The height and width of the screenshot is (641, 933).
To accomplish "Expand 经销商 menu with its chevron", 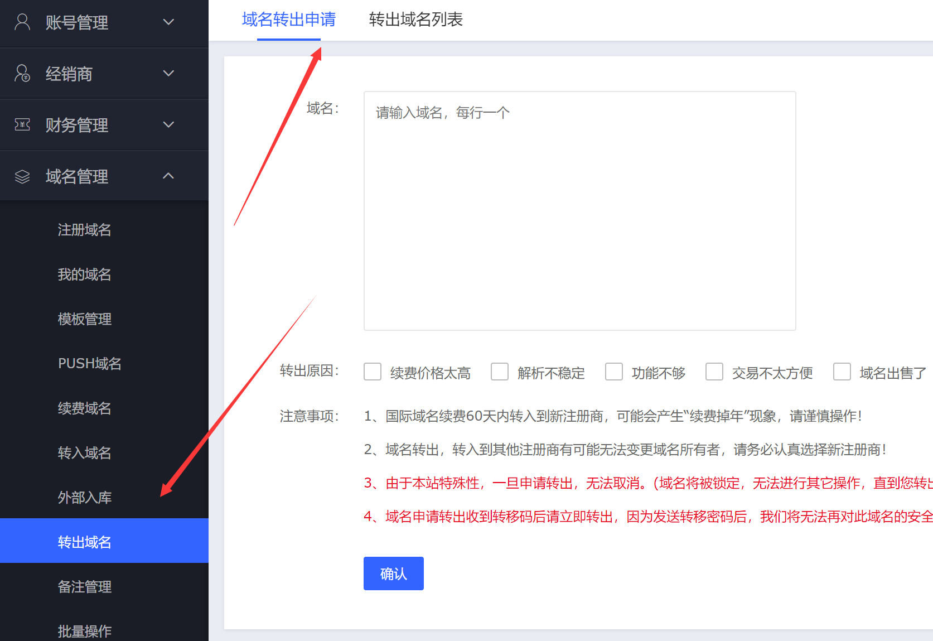I will 168,74.
